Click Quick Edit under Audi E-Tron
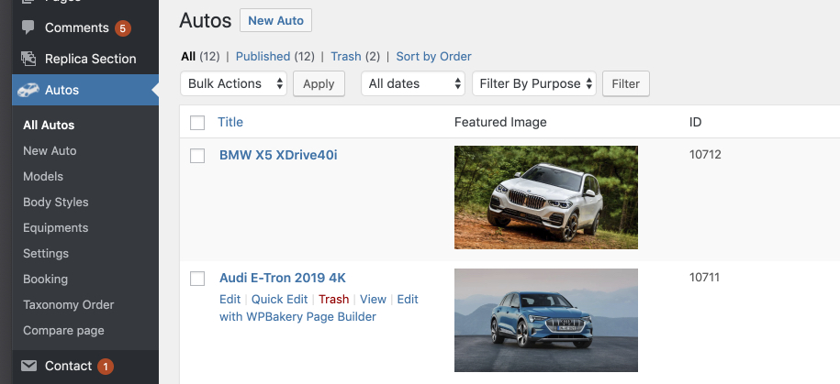 coord(280,300)
